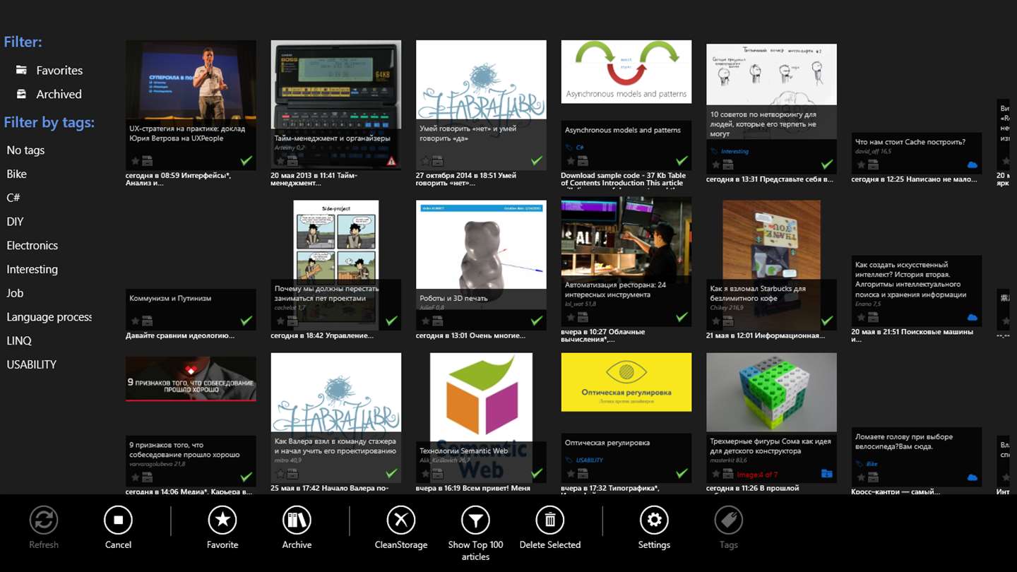
Task: Click the title "Автоматизация ресторана: 24 интересных инструмента"
Action: tap(615, 290)
